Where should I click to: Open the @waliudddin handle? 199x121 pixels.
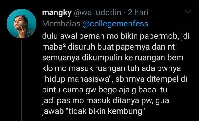(x=97, y=12)
